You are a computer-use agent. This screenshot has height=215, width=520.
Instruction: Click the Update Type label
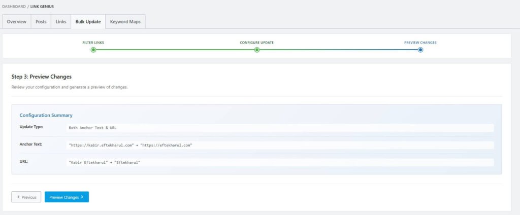pyautogui.click(x=31, y=127)
